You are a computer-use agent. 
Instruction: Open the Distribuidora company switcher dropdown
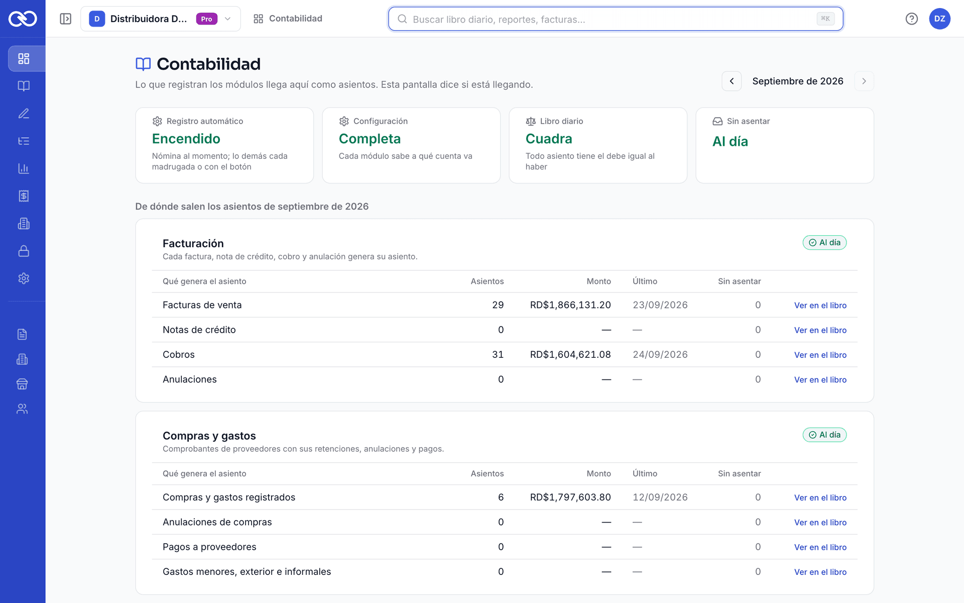tap(161, 19)
